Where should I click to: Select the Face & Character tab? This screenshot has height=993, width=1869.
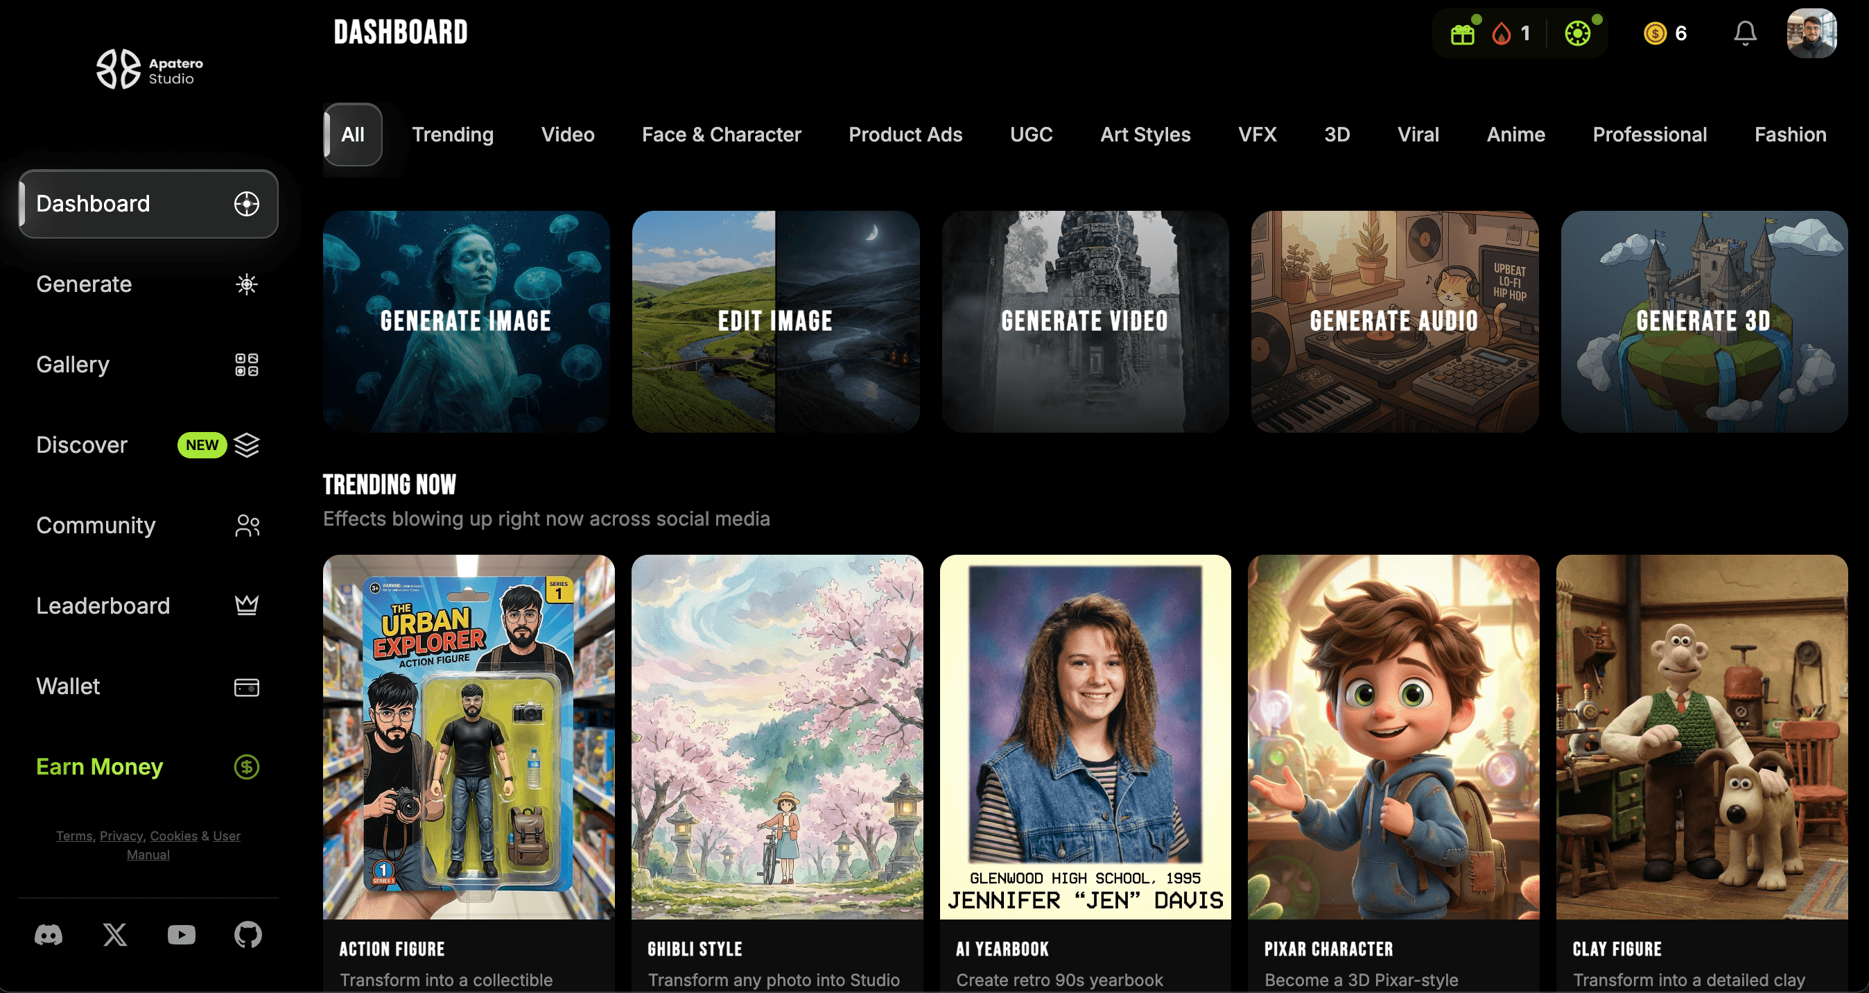(721, 135)
